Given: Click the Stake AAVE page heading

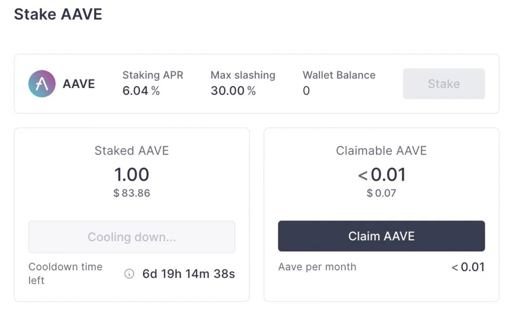Looking at the screenshot, I should tap(58, 14).
